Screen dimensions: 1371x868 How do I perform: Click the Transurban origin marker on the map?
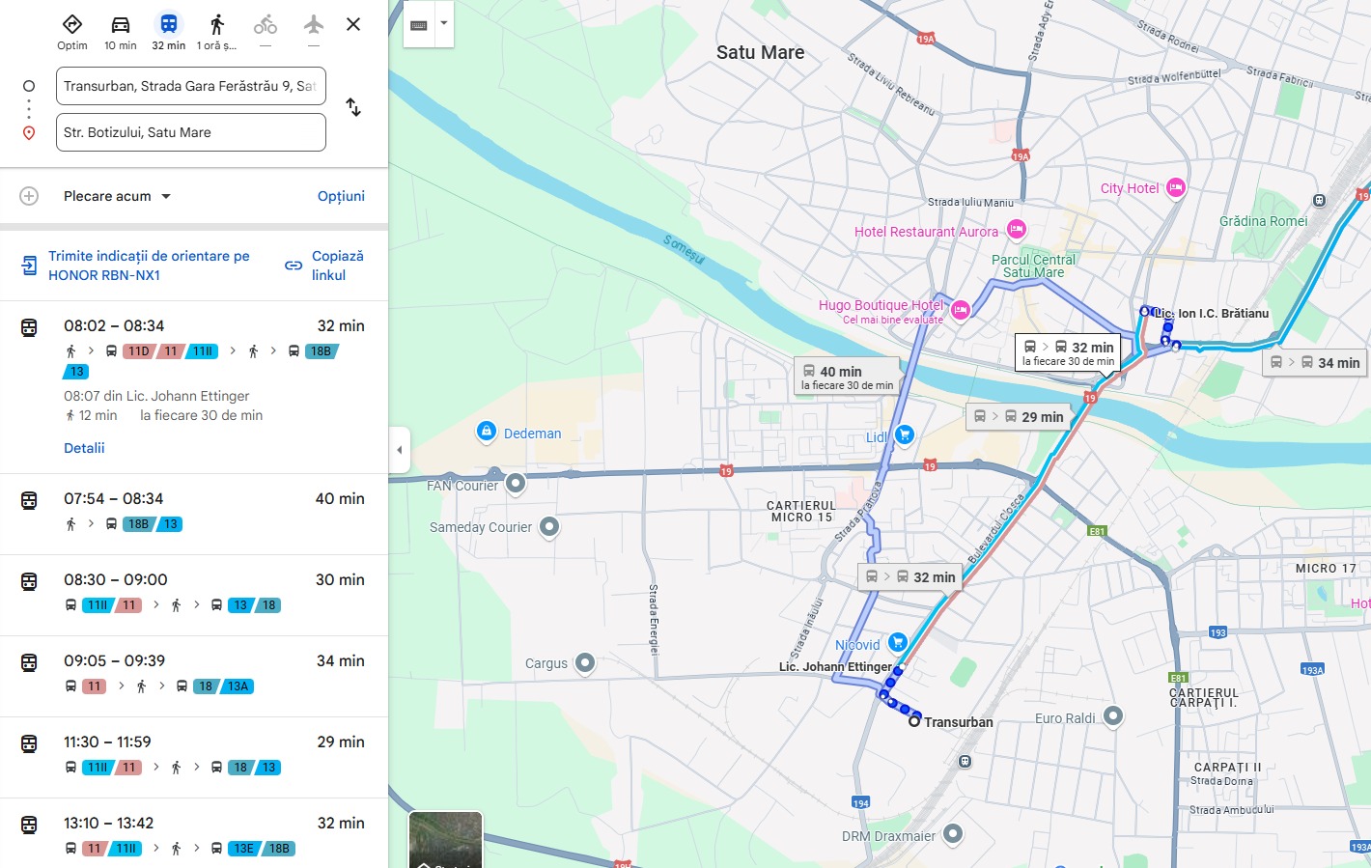pyautogui.click(x=914, y=720)
